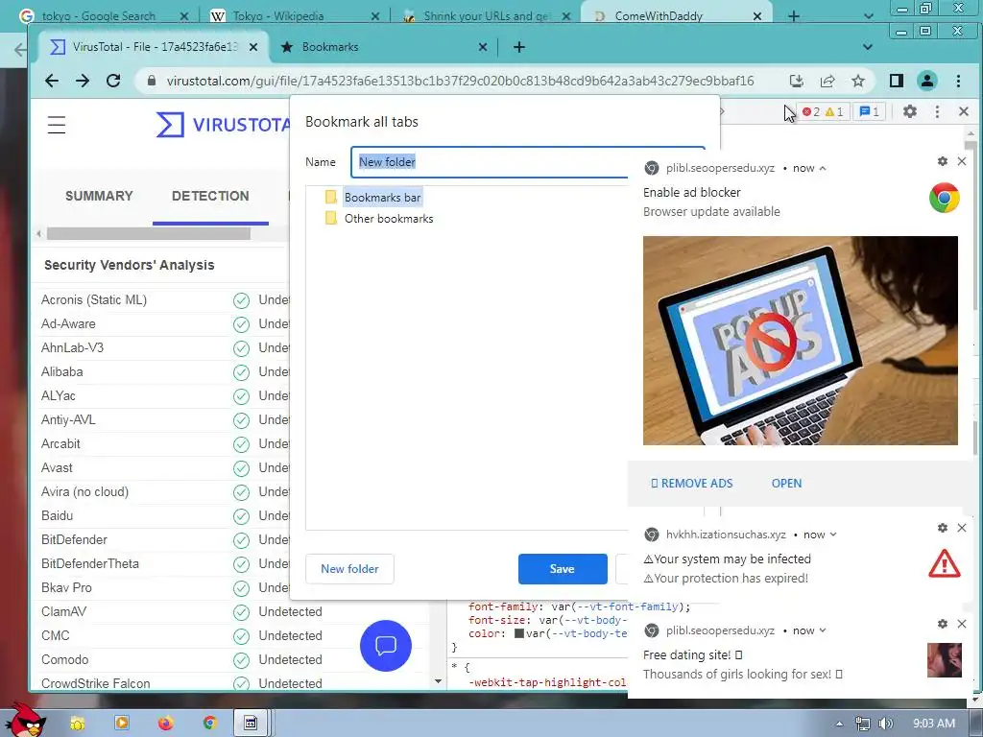The image size is (983, 737).
Task: Click the horizontal scrollbar under the tabs
Action: (149, 234)
